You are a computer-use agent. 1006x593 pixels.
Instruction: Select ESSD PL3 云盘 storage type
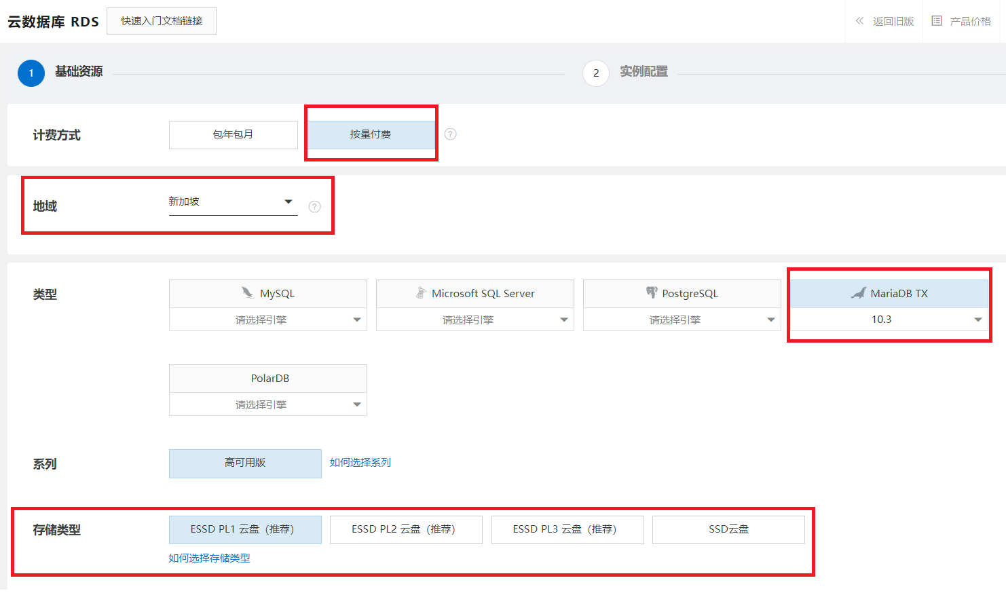pos(567,530)
